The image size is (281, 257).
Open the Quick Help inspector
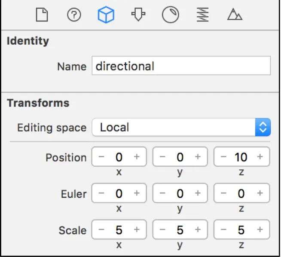(74, 15)
